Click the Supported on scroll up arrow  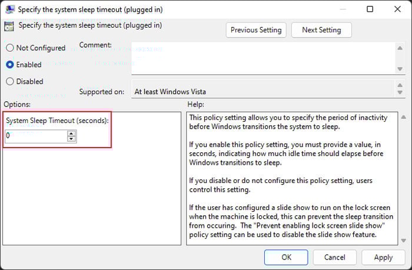tap(400, 85)
